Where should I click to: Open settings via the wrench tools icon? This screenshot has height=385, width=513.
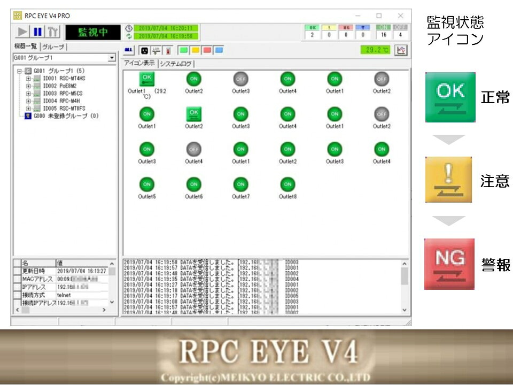(53, 32)
